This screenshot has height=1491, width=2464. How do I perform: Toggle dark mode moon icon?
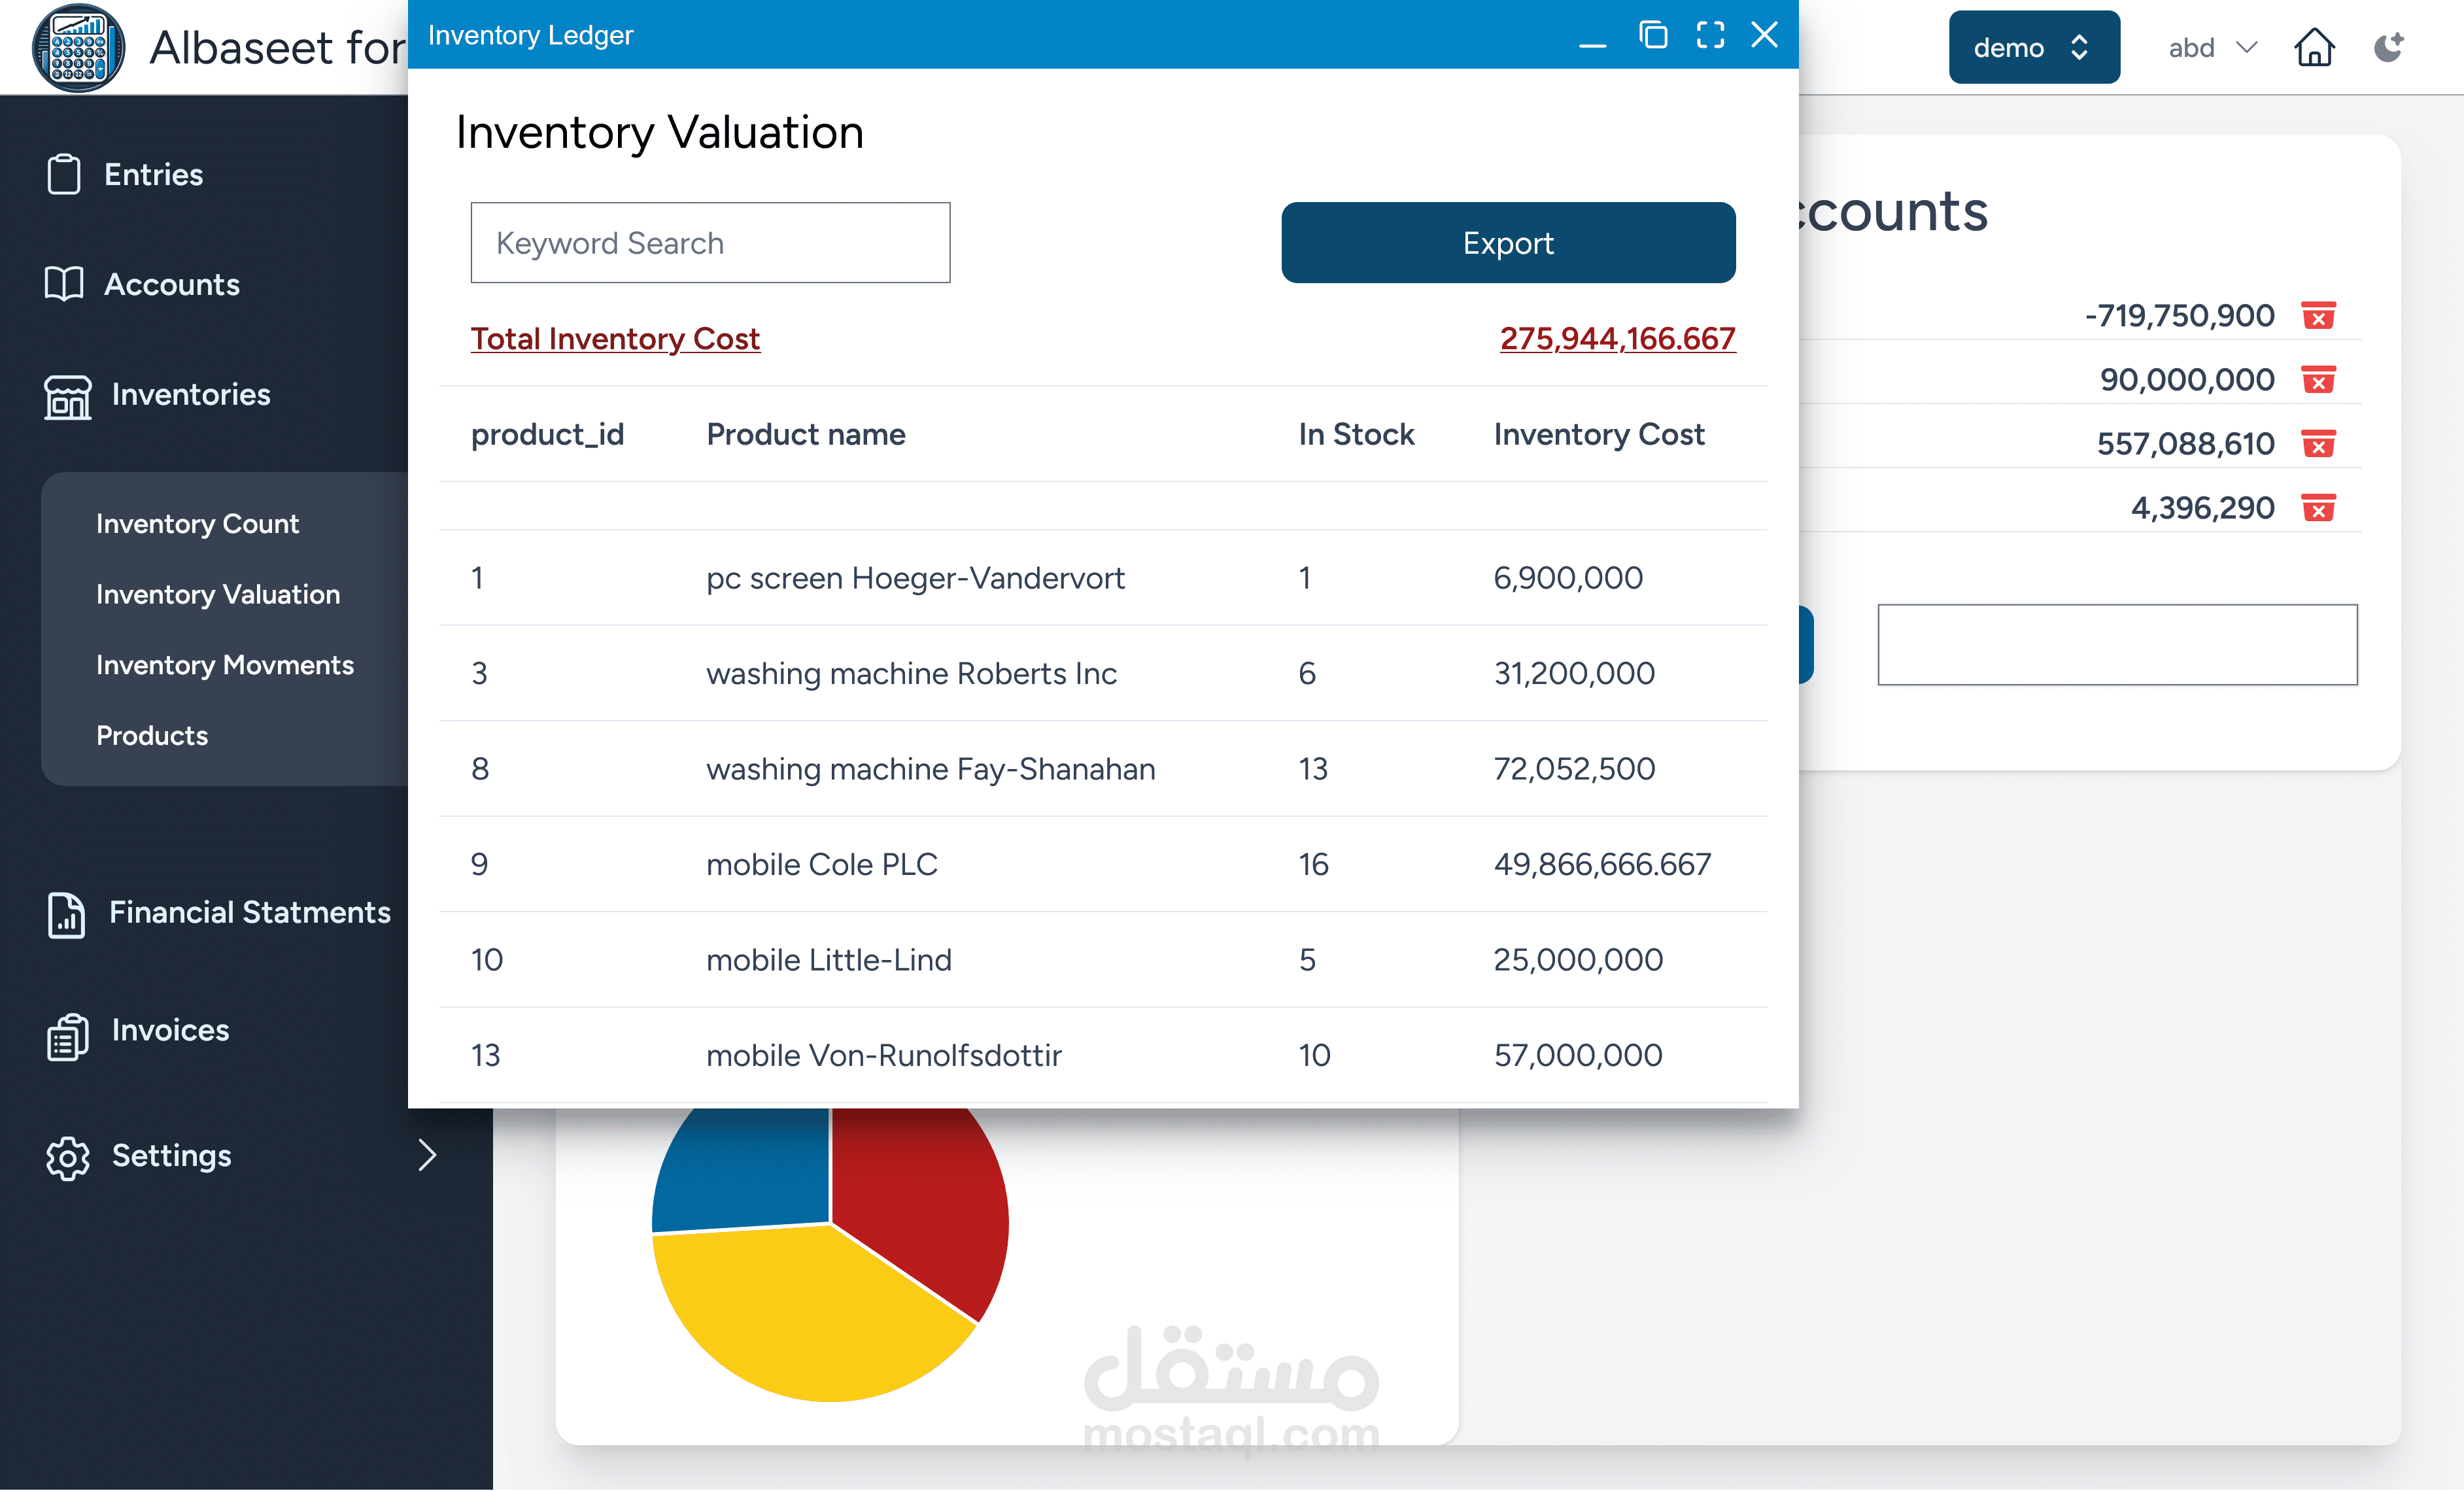coord(2388,47)
